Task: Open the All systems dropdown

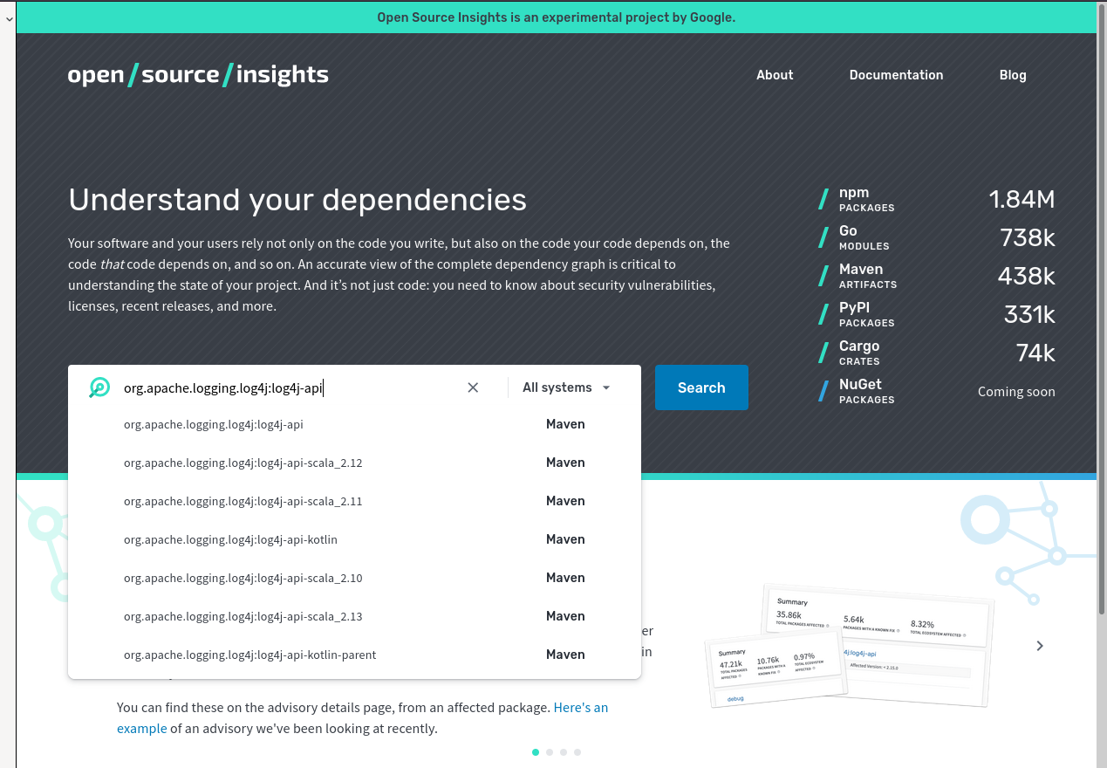Action: [x=566, y=387]
